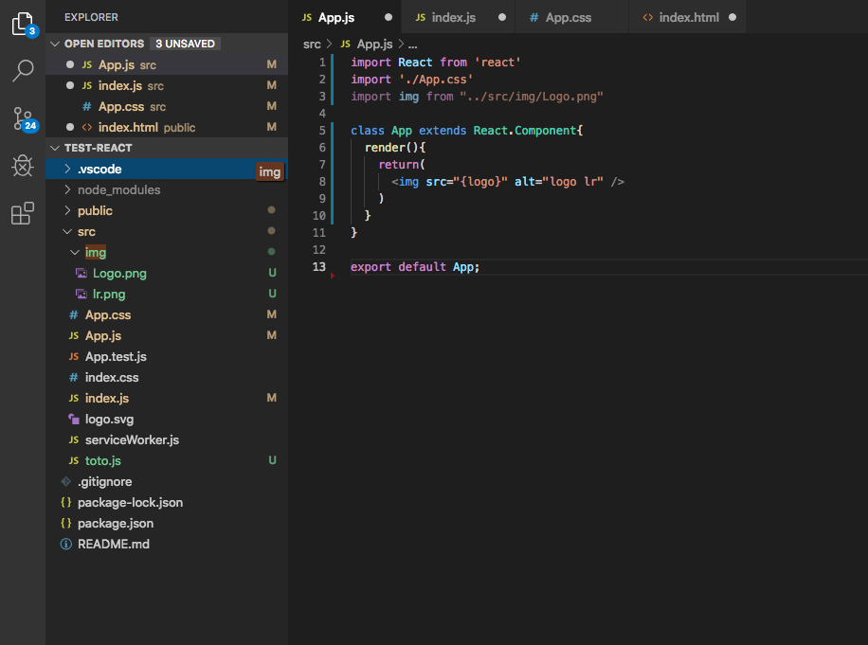Click the HTML icon of index.html in open editors

pyautogui.click(x=87, y=127)
